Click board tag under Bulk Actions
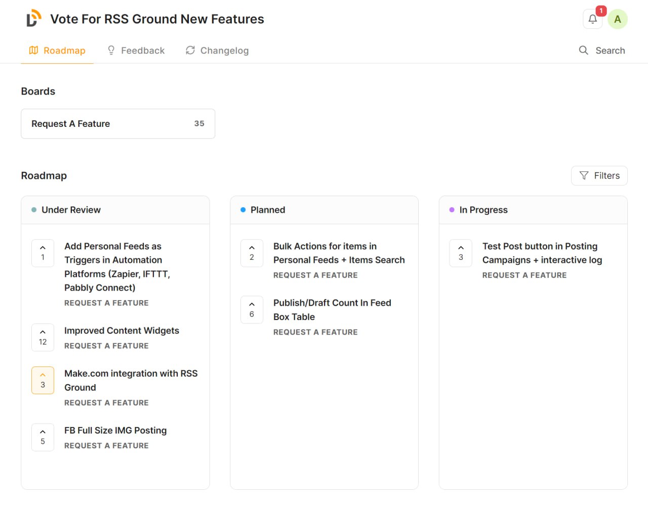 [x=315, y=275]
